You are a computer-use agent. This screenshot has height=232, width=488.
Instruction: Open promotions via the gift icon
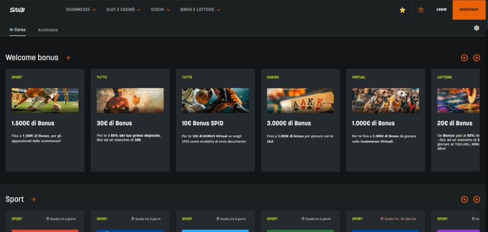(421, 10)
